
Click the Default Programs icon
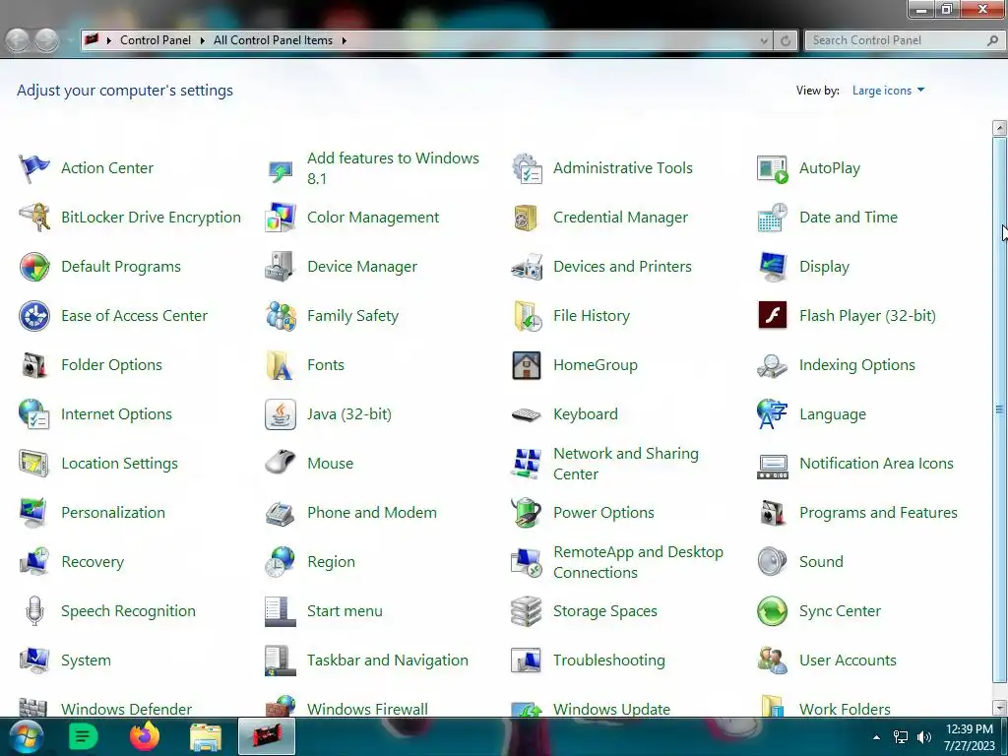coord(34,267)
